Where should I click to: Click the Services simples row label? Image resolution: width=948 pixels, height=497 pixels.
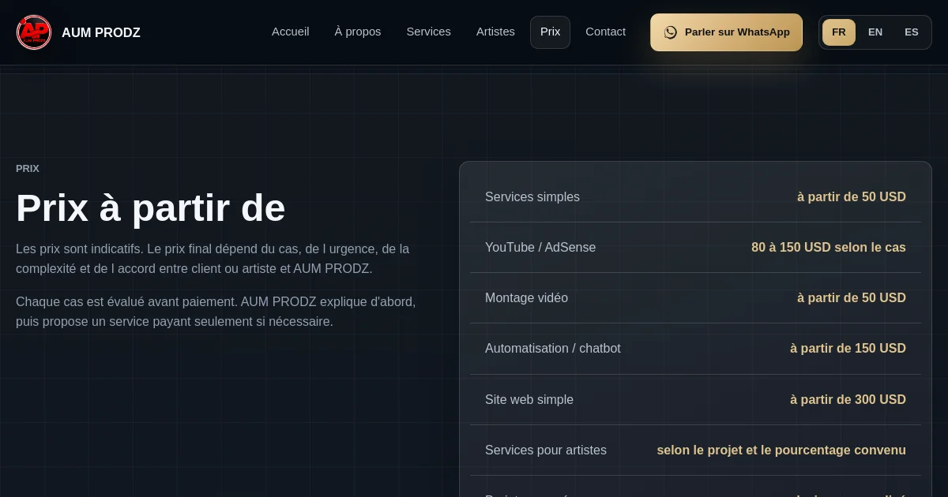pos(532,197)
